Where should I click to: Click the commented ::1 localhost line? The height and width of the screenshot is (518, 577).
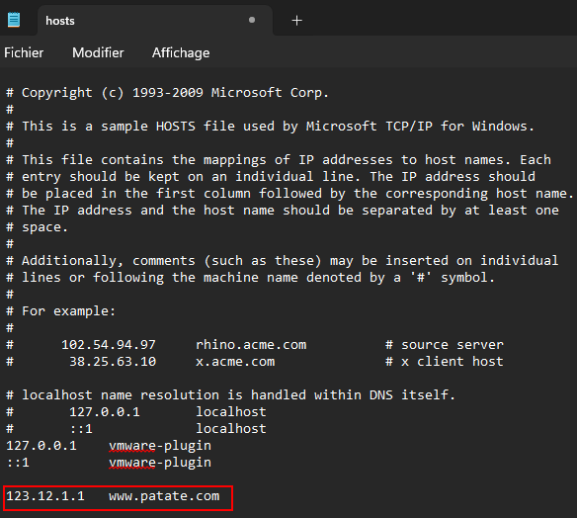(136, 429)
